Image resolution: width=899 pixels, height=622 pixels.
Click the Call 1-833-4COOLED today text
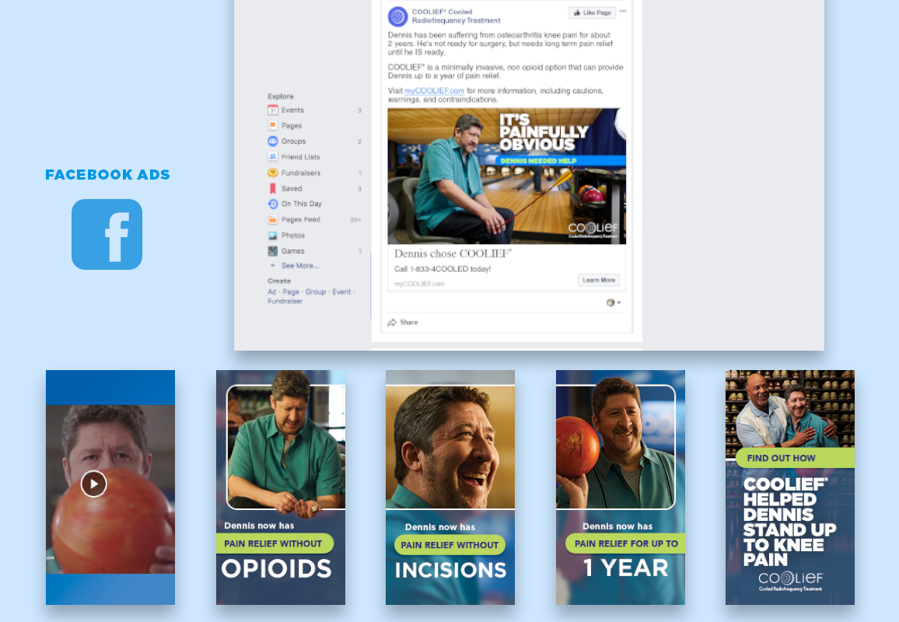click(442, 269)
